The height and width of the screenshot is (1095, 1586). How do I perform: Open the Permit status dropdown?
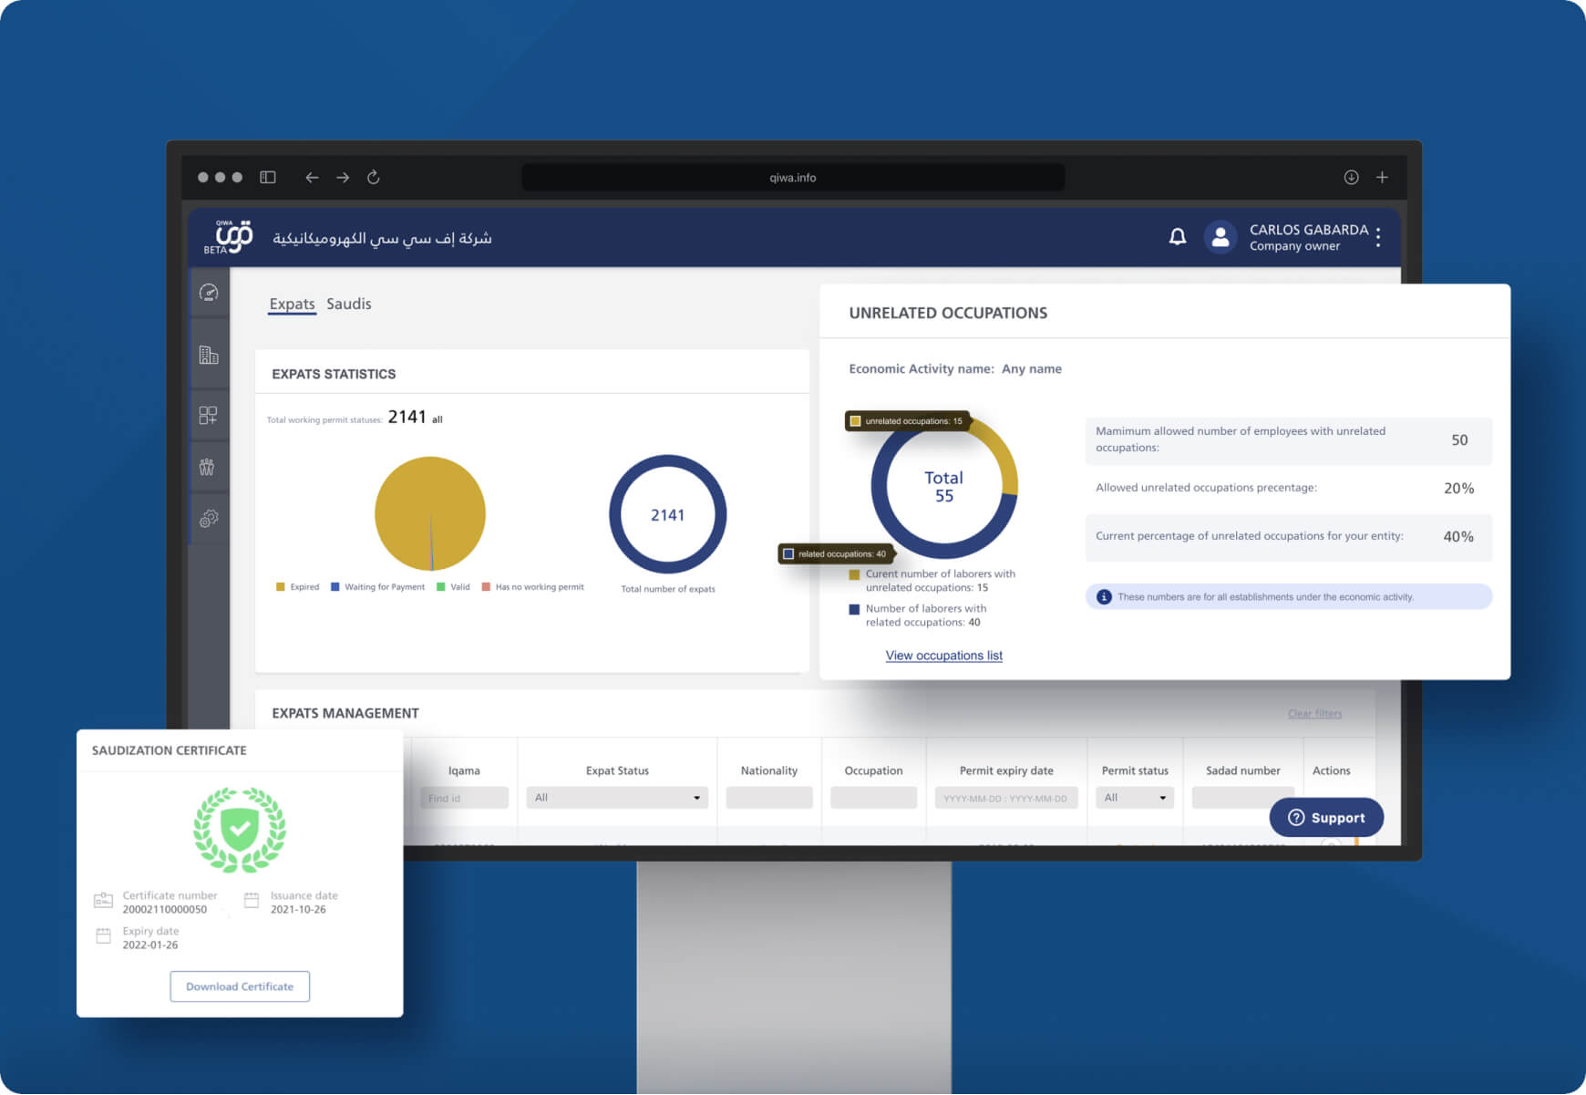[1135, 798]
